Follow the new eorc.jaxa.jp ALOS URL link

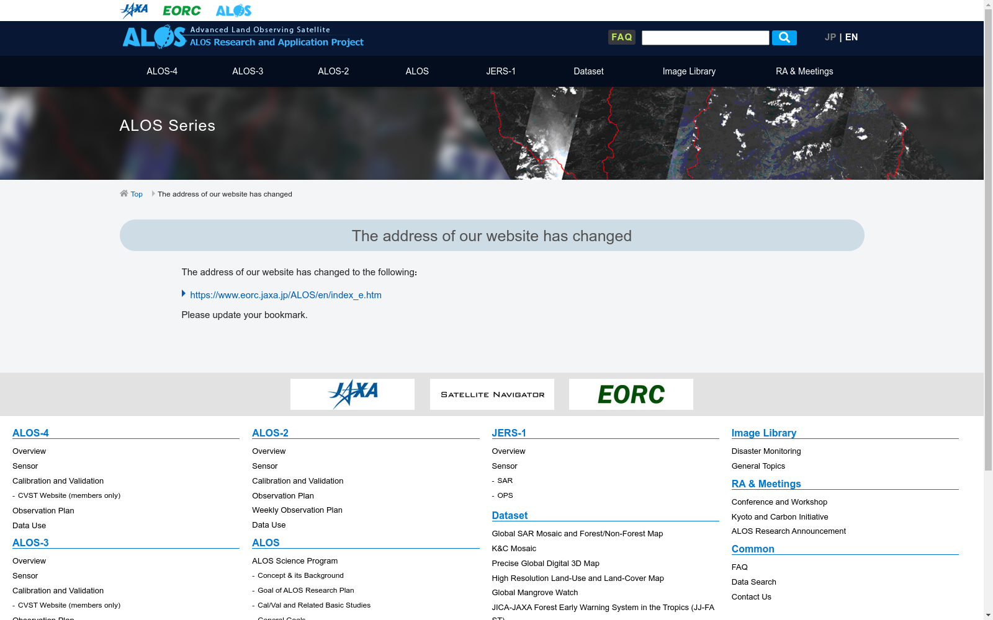[x=285, y=295]
